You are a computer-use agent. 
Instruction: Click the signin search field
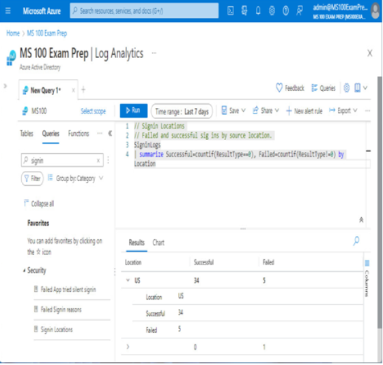62,161
